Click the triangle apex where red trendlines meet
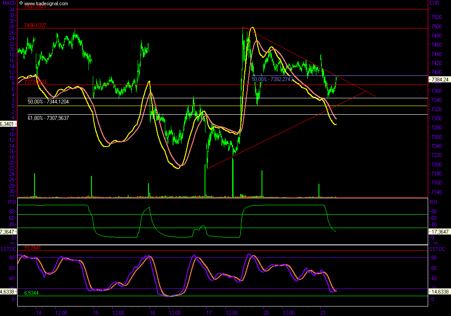Image resolution: width=451 pixels, height=316 pixels. [366, 92]
